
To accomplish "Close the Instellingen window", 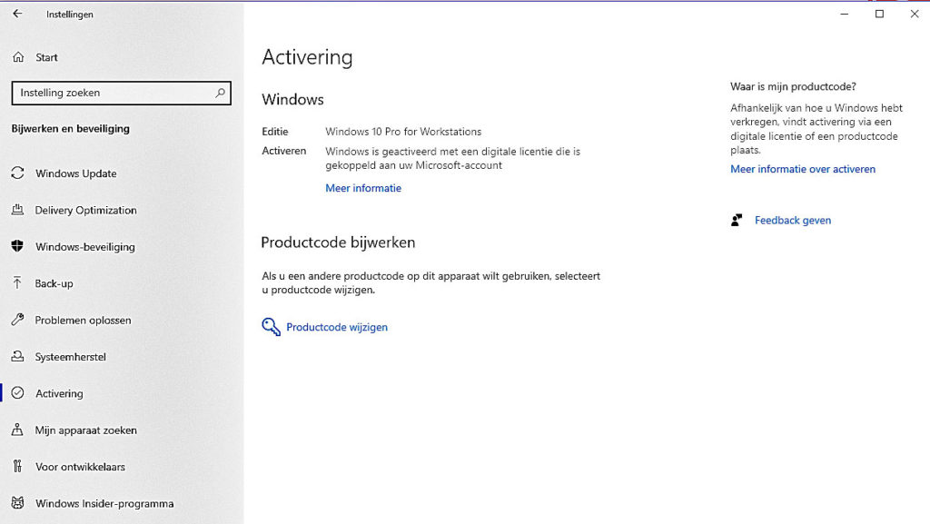I will click(x=914, y=14).
